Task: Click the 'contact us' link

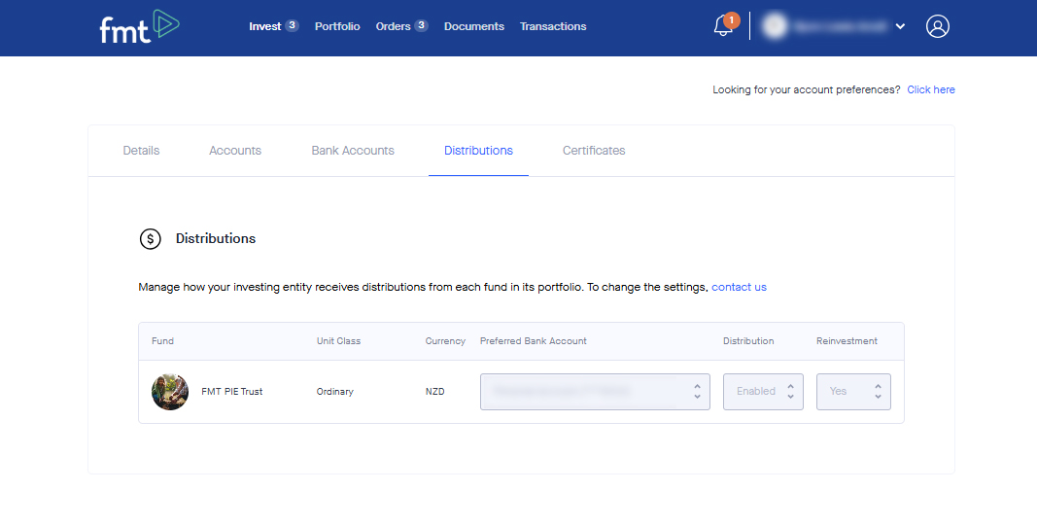Action: [739, 288]
